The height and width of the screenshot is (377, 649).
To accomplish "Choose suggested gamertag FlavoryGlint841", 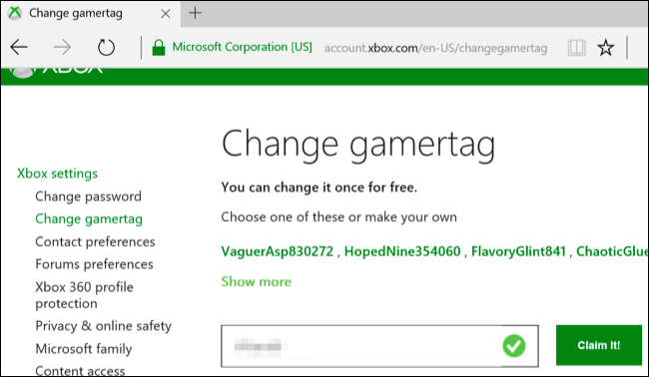I will click(518, 251).
